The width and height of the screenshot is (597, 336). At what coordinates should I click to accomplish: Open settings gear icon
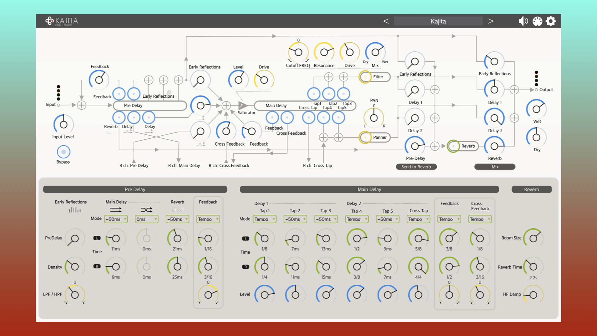[551, 21]
